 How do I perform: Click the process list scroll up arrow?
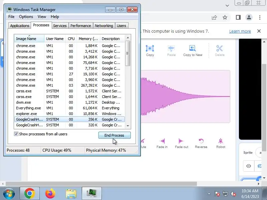(x=128, y=38)
